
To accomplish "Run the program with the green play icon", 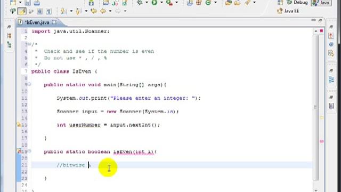I will (x=155, y=3).
